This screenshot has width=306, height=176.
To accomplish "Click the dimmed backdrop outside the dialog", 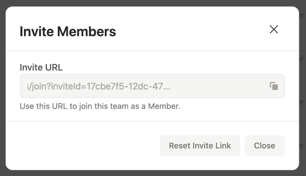I will coord(152,3).
